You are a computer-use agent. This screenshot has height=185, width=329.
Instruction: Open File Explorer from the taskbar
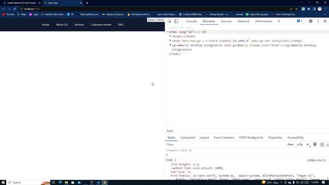coord(66,182)
